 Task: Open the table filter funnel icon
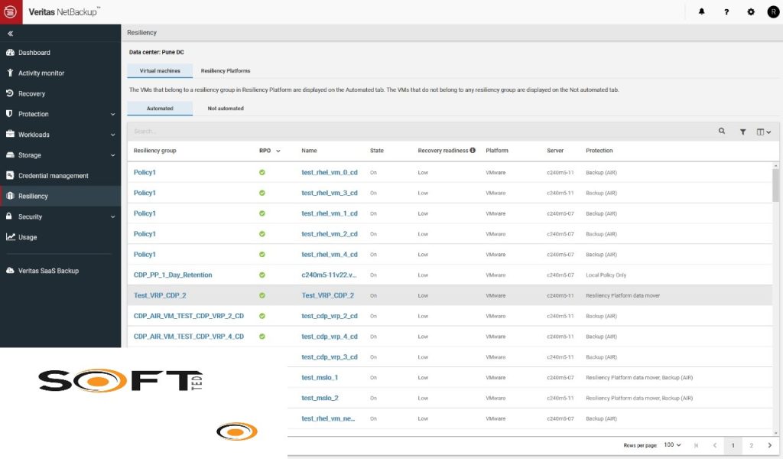click(743, 132)
